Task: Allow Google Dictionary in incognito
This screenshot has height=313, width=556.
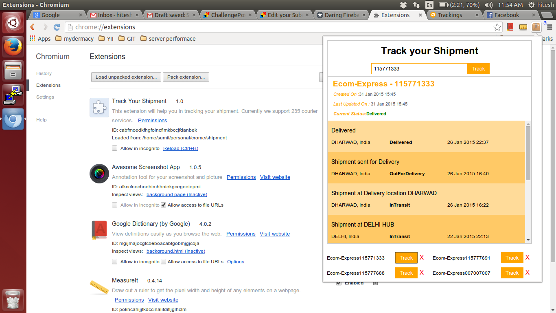Action: click(x=115, y=262)
